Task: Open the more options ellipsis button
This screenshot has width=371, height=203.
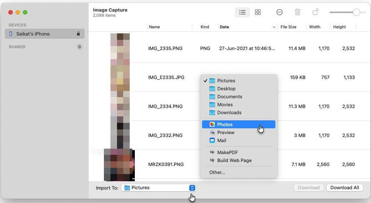Action: [279, 12]
